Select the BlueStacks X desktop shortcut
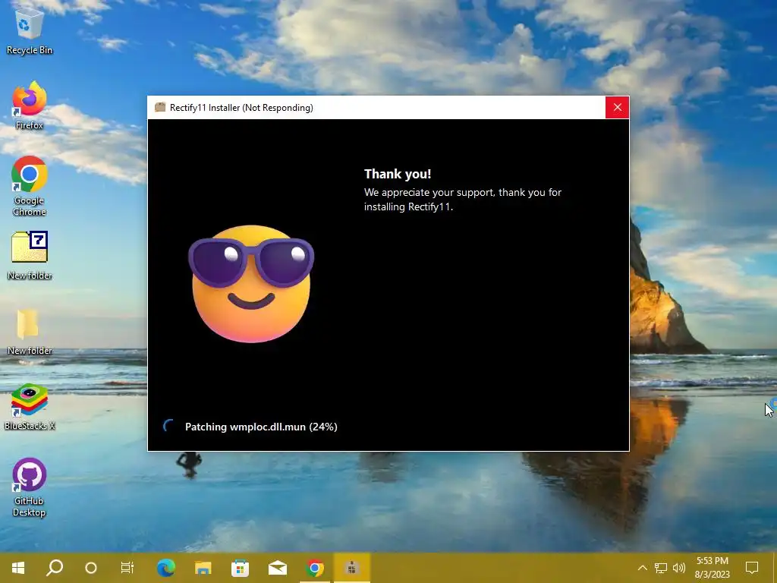The width and height of the screenshot is (777, 583). pos(30,407)
